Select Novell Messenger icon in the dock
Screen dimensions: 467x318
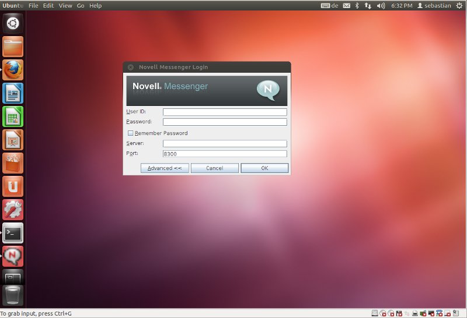(x=13, y=256)
